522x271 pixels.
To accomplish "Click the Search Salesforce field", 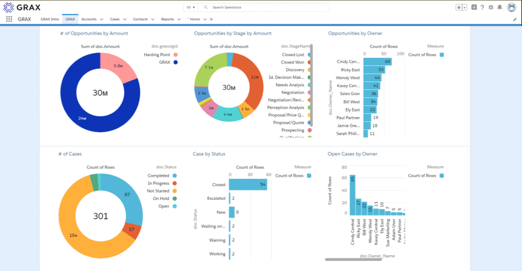I will [264, 7].
